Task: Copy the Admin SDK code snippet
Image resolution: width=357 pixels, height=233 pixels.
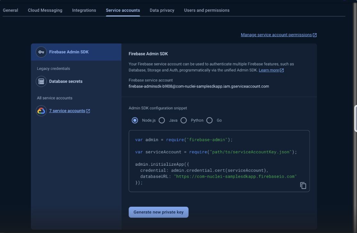Action: tap(303, 185)
